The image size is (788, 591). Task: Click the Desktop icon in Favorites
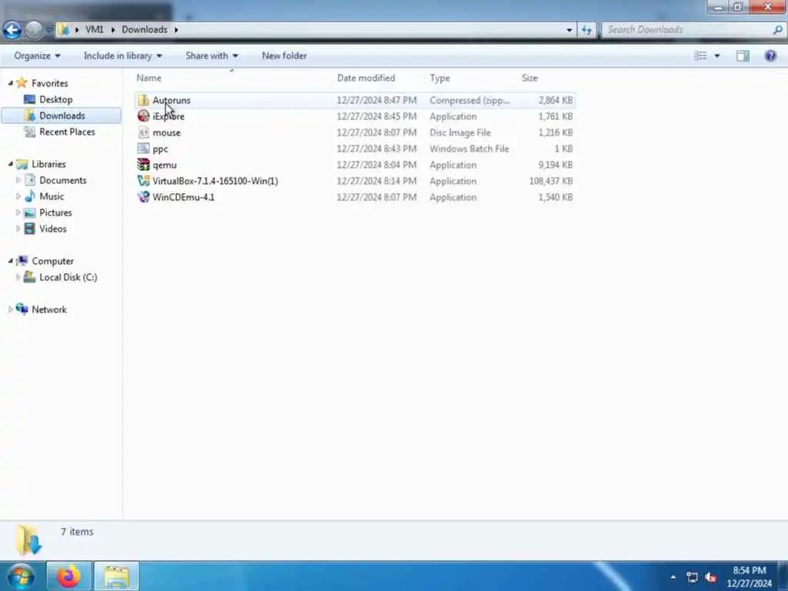[x=30, y=99]
